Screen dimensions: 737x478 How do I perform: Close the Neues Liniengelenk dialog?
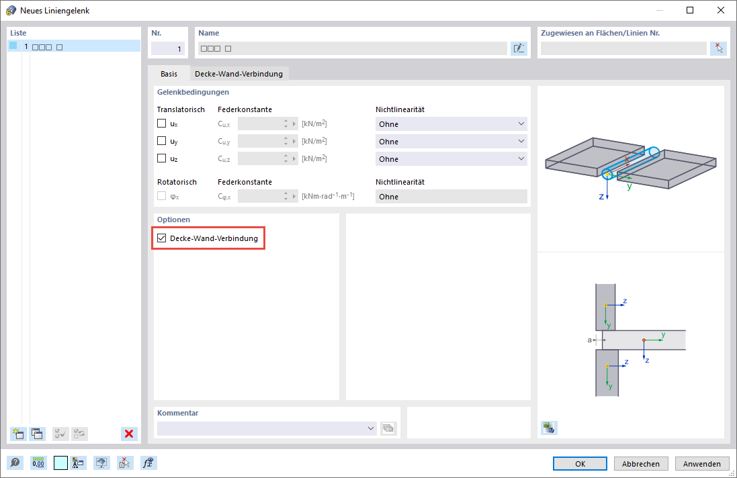[x=721, y=10]
